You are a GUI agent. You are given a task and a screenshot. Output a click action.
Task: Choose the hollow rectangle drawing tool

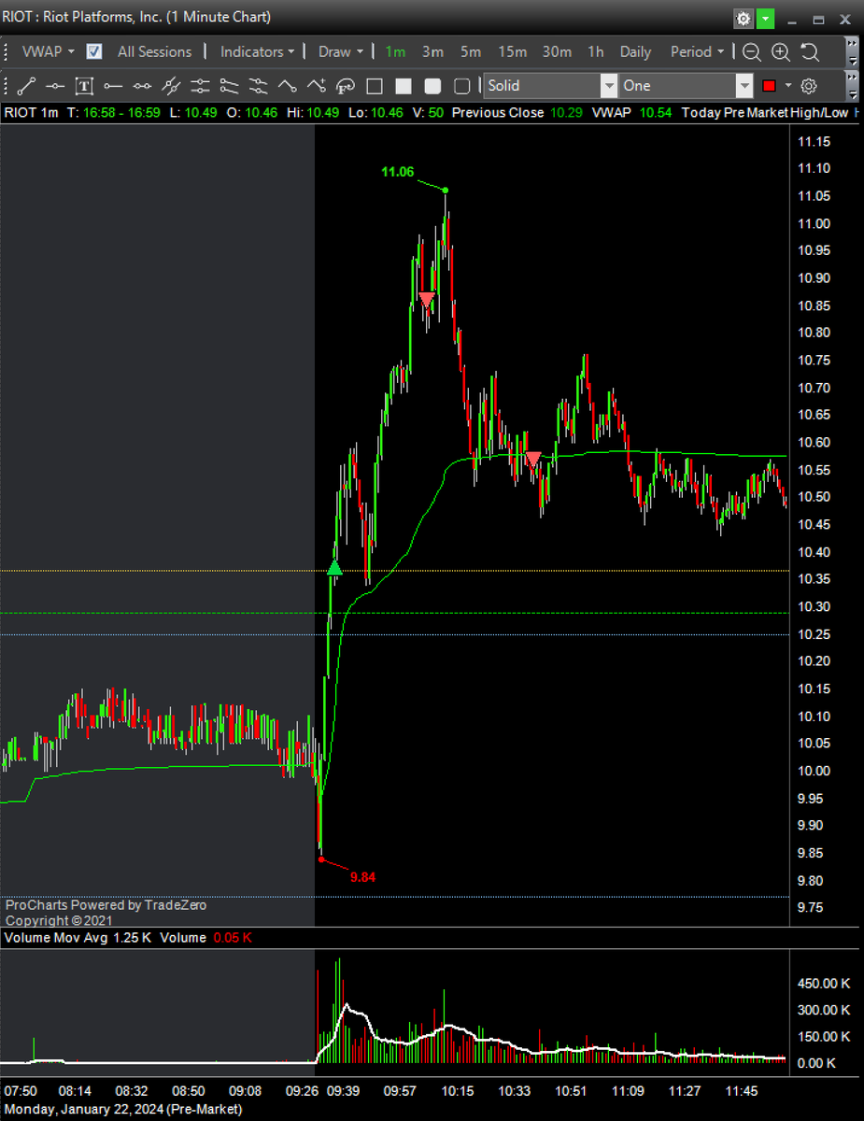376,85
